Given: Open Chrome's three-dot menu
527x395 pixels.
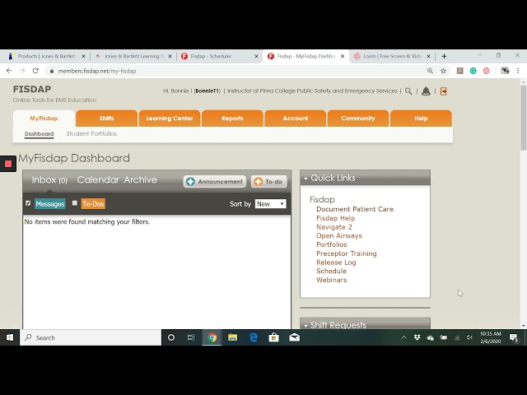Looking at the screenshot, I should tap(518, 71).
